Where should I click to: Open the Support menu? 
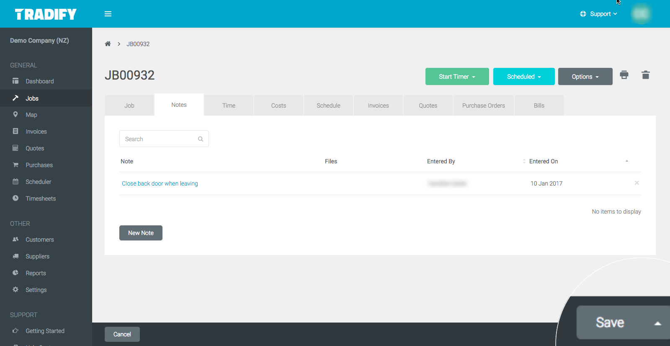[x=600, y=14]
